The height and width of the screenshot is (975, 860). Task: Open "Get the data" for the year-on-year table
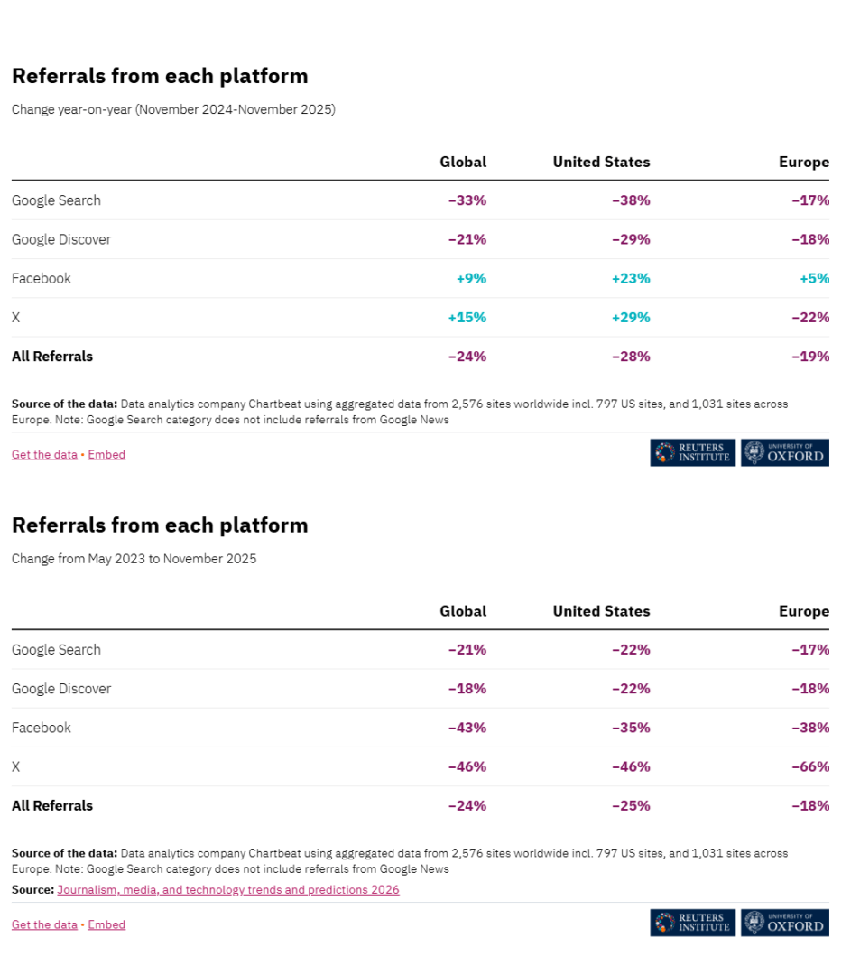44,455
